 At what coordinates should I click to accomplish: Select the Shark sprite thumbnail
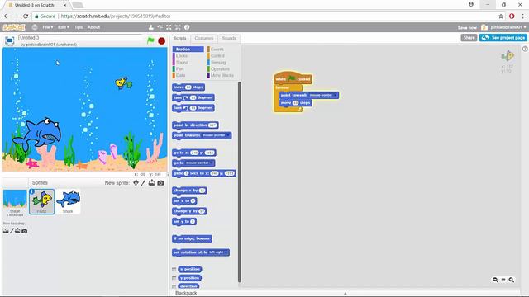(x=68, y=201)
